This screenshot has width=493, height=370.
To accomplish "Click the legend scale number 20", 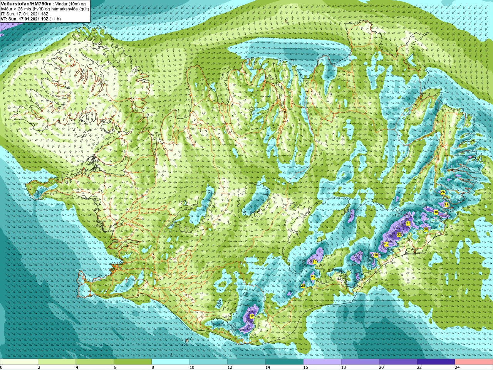I will tap(381, 367).
